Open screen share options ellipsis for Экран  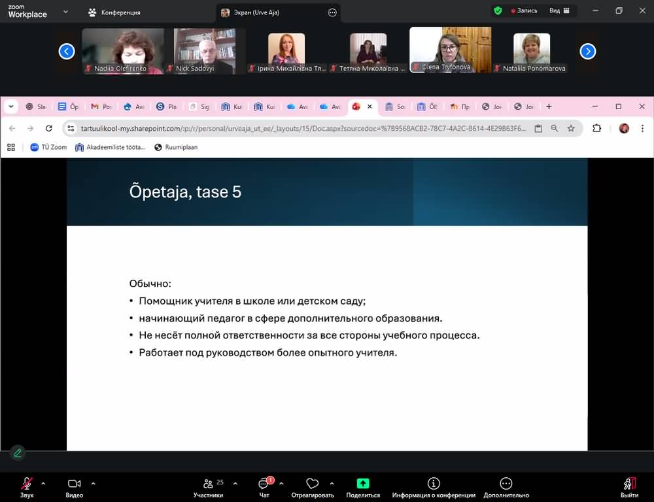pyautogui.click(x=332, y=12)
